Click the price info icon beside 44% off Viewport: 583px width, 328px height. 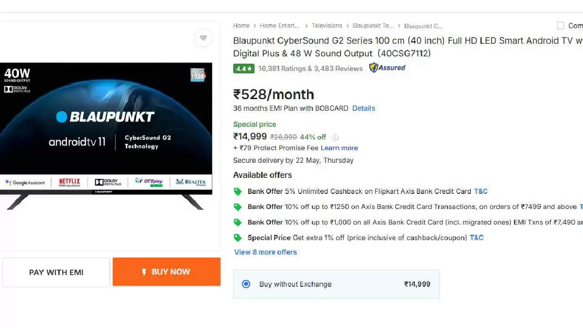335,138
